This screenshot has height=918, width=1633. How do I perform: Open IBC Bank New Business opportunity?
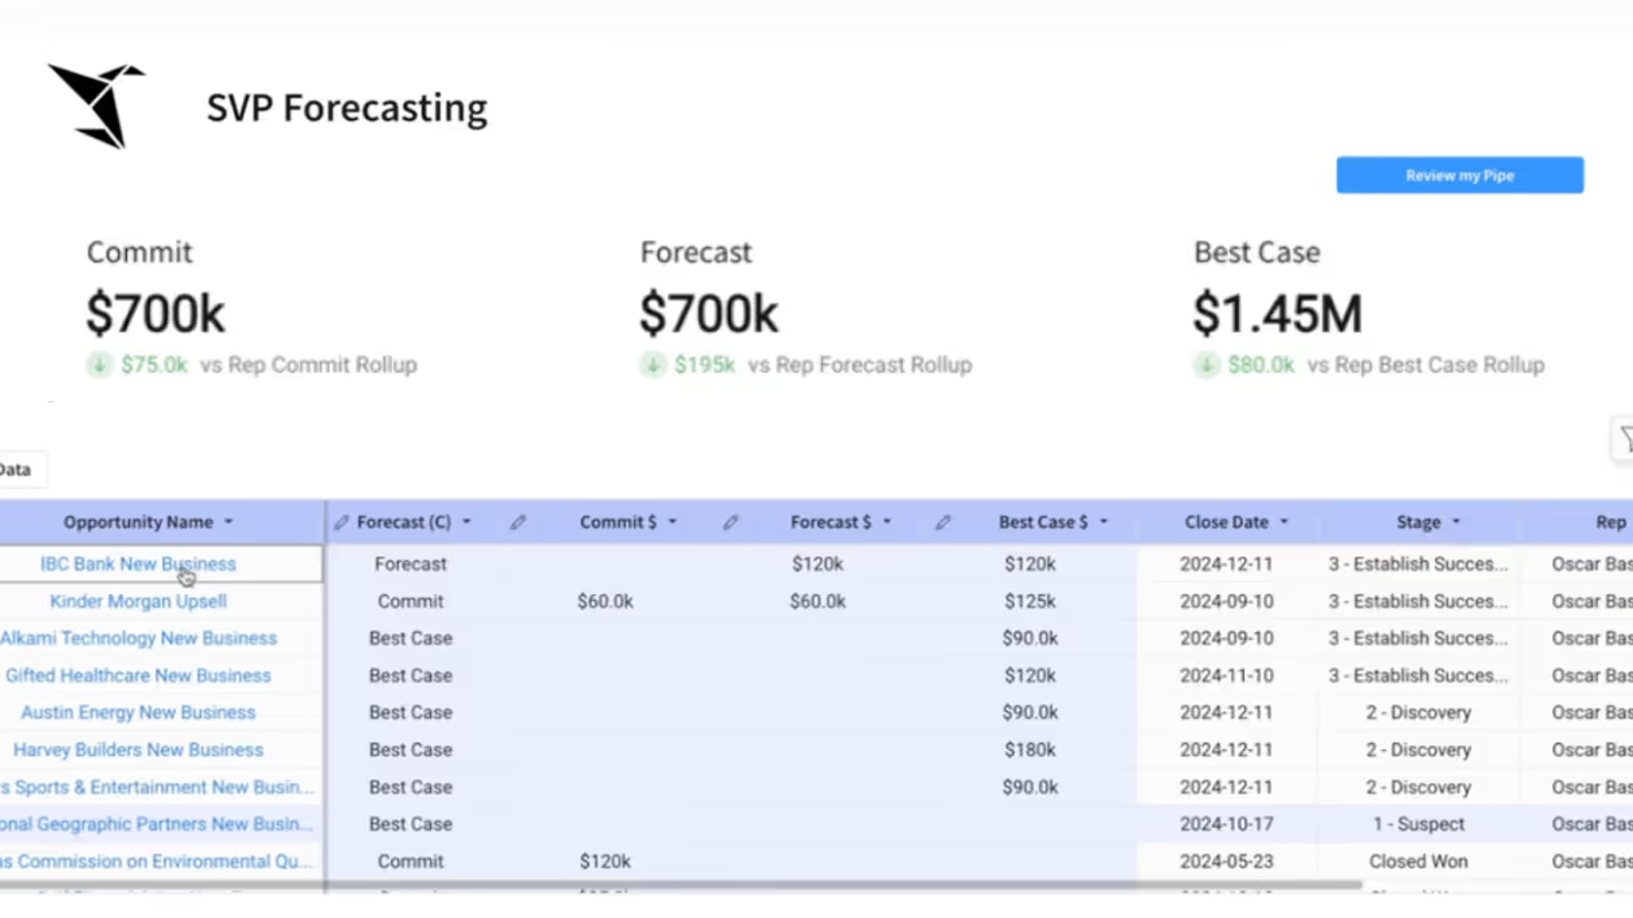click(138, 564)
